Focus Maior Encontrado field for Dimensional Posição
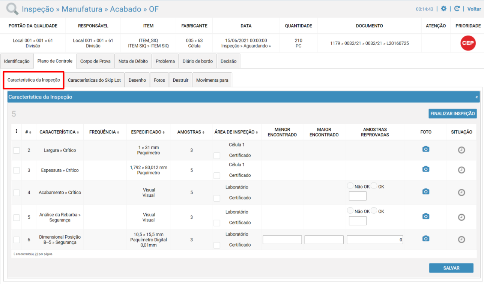Screen dimensions: 484x284 (324, 240)
